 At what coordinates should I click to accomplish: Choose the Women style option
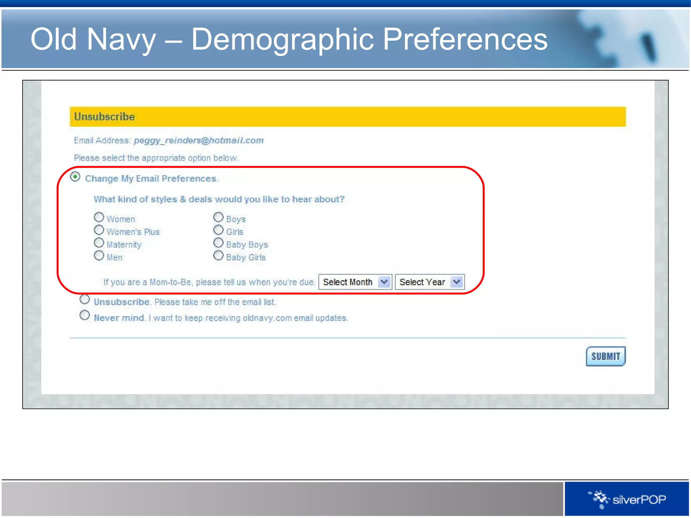[x=99, y=217]
